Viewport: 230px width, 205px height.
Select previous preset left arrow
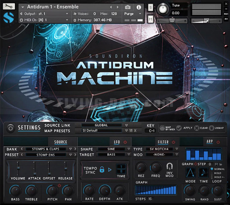22,155
